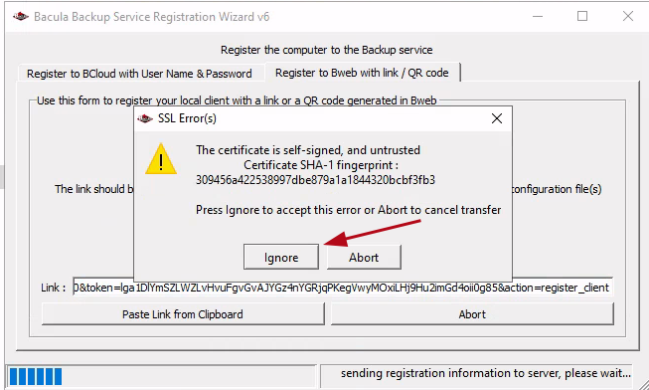This screenshot has height=390, width=649.
Task: Minimize the Registration Wizard window
Action: point(538,17)
